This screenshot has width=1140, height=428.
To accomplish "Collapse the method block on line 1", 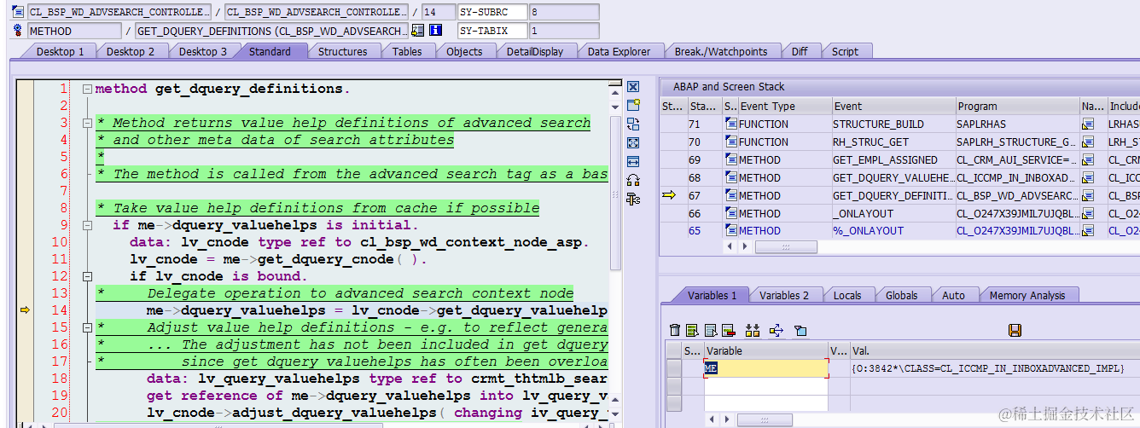I will pos(87,89).
